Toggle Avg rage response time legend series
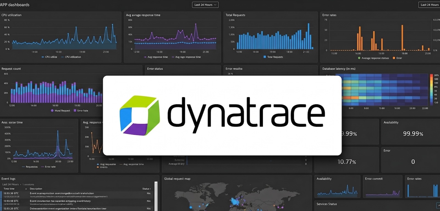Viewport: 440px width, 211px height. [x=186, y=57]
